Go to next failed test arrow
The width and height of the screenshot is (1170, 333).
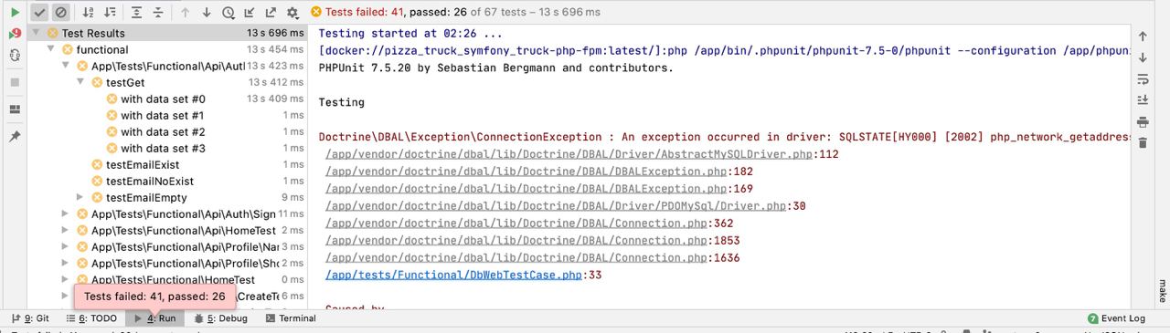(207, 13)
